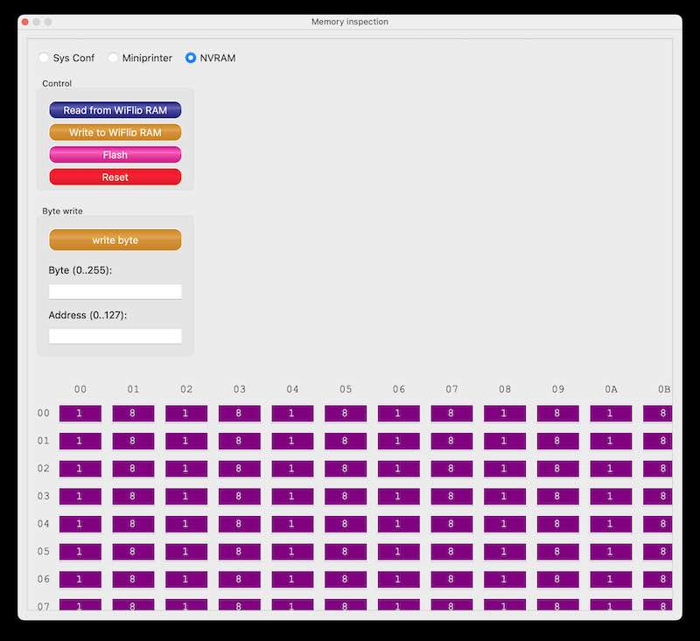This screenshot has height=641, width=700.
Task: Focus the Byte (0..255) input field
Action: pos(115,292)
